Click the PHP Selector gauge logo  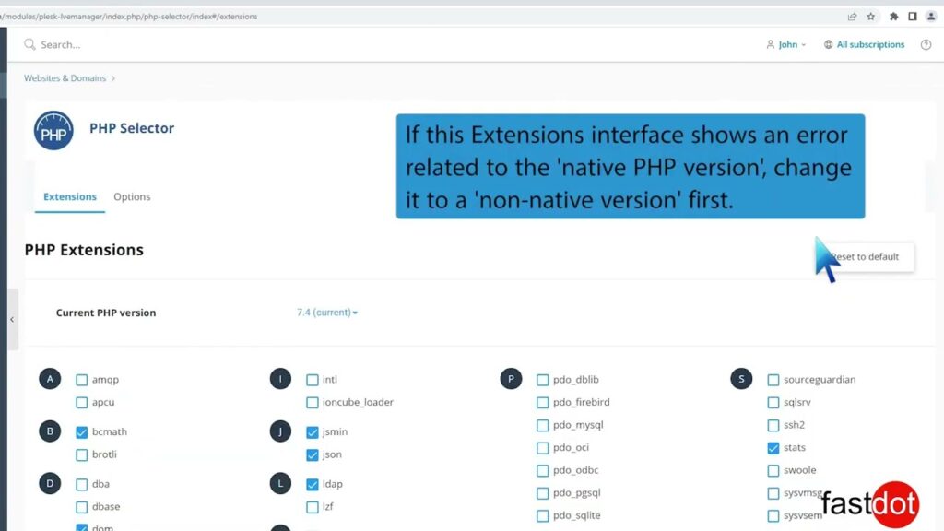(x=53, y=130)
